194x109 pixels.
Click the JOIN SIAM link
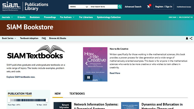172,17
